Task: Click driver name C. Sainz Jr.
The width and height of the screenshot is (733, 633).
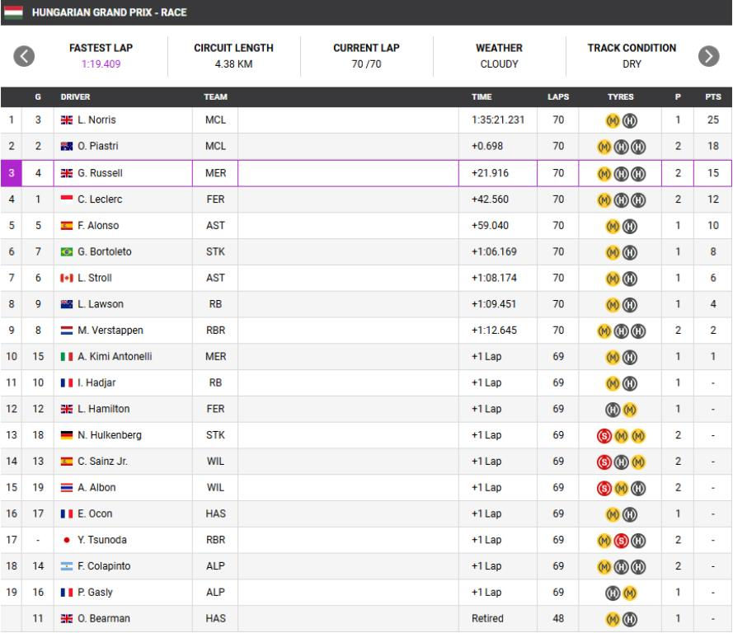Action: 102,461
